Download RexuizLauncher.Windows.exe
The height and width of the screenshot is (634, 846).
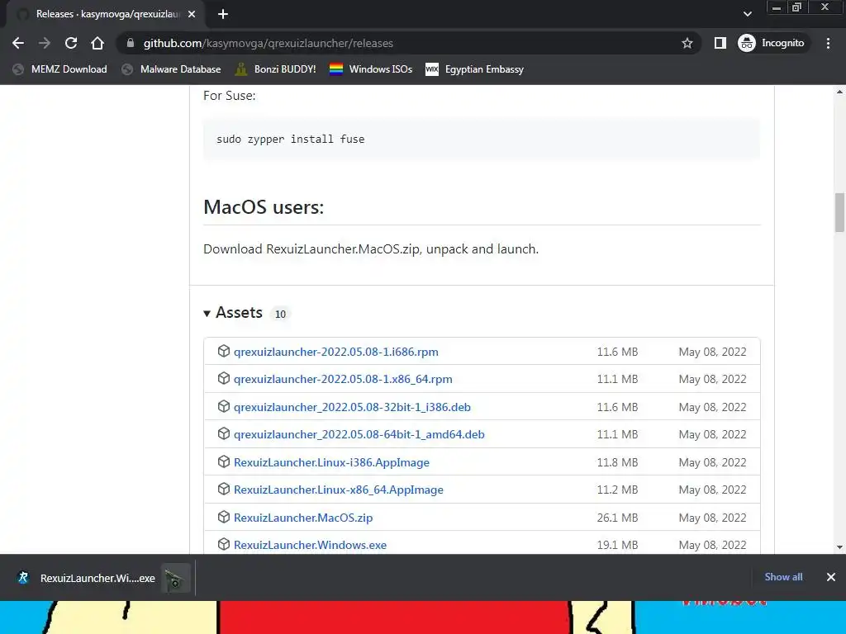310,545
